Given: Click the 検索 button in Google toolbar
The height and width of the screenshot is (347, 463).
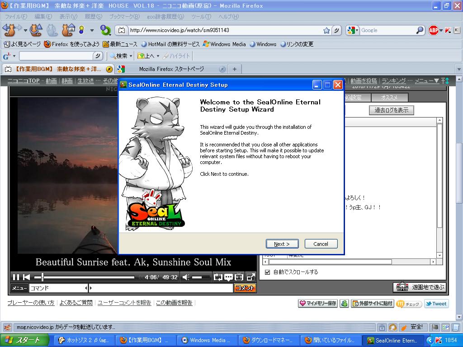Looking at the screenshot, I should tap(119, 56).
